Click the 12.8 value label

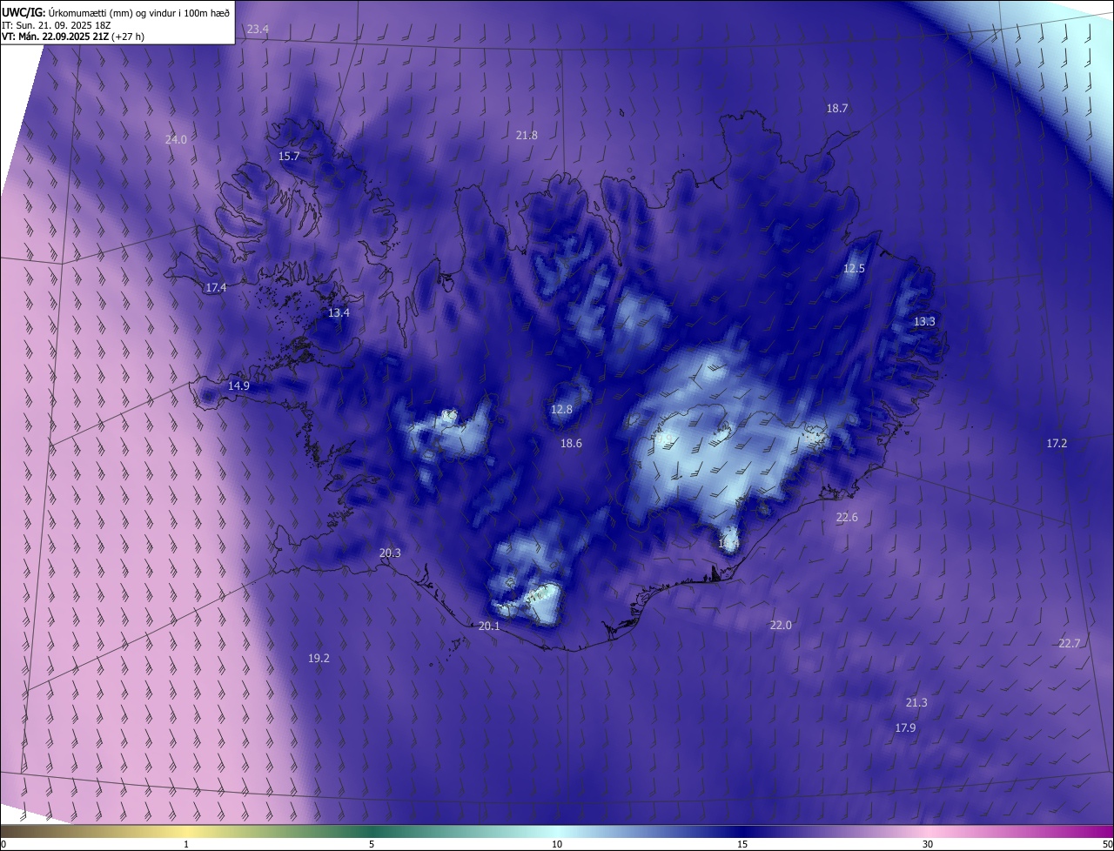[561, 410]
